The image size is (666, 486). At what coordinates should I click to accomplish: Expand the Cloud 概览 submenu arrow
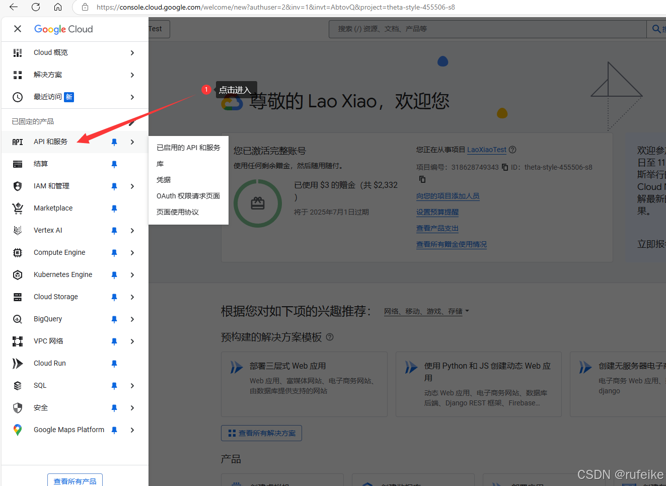[x=132, y=53]
